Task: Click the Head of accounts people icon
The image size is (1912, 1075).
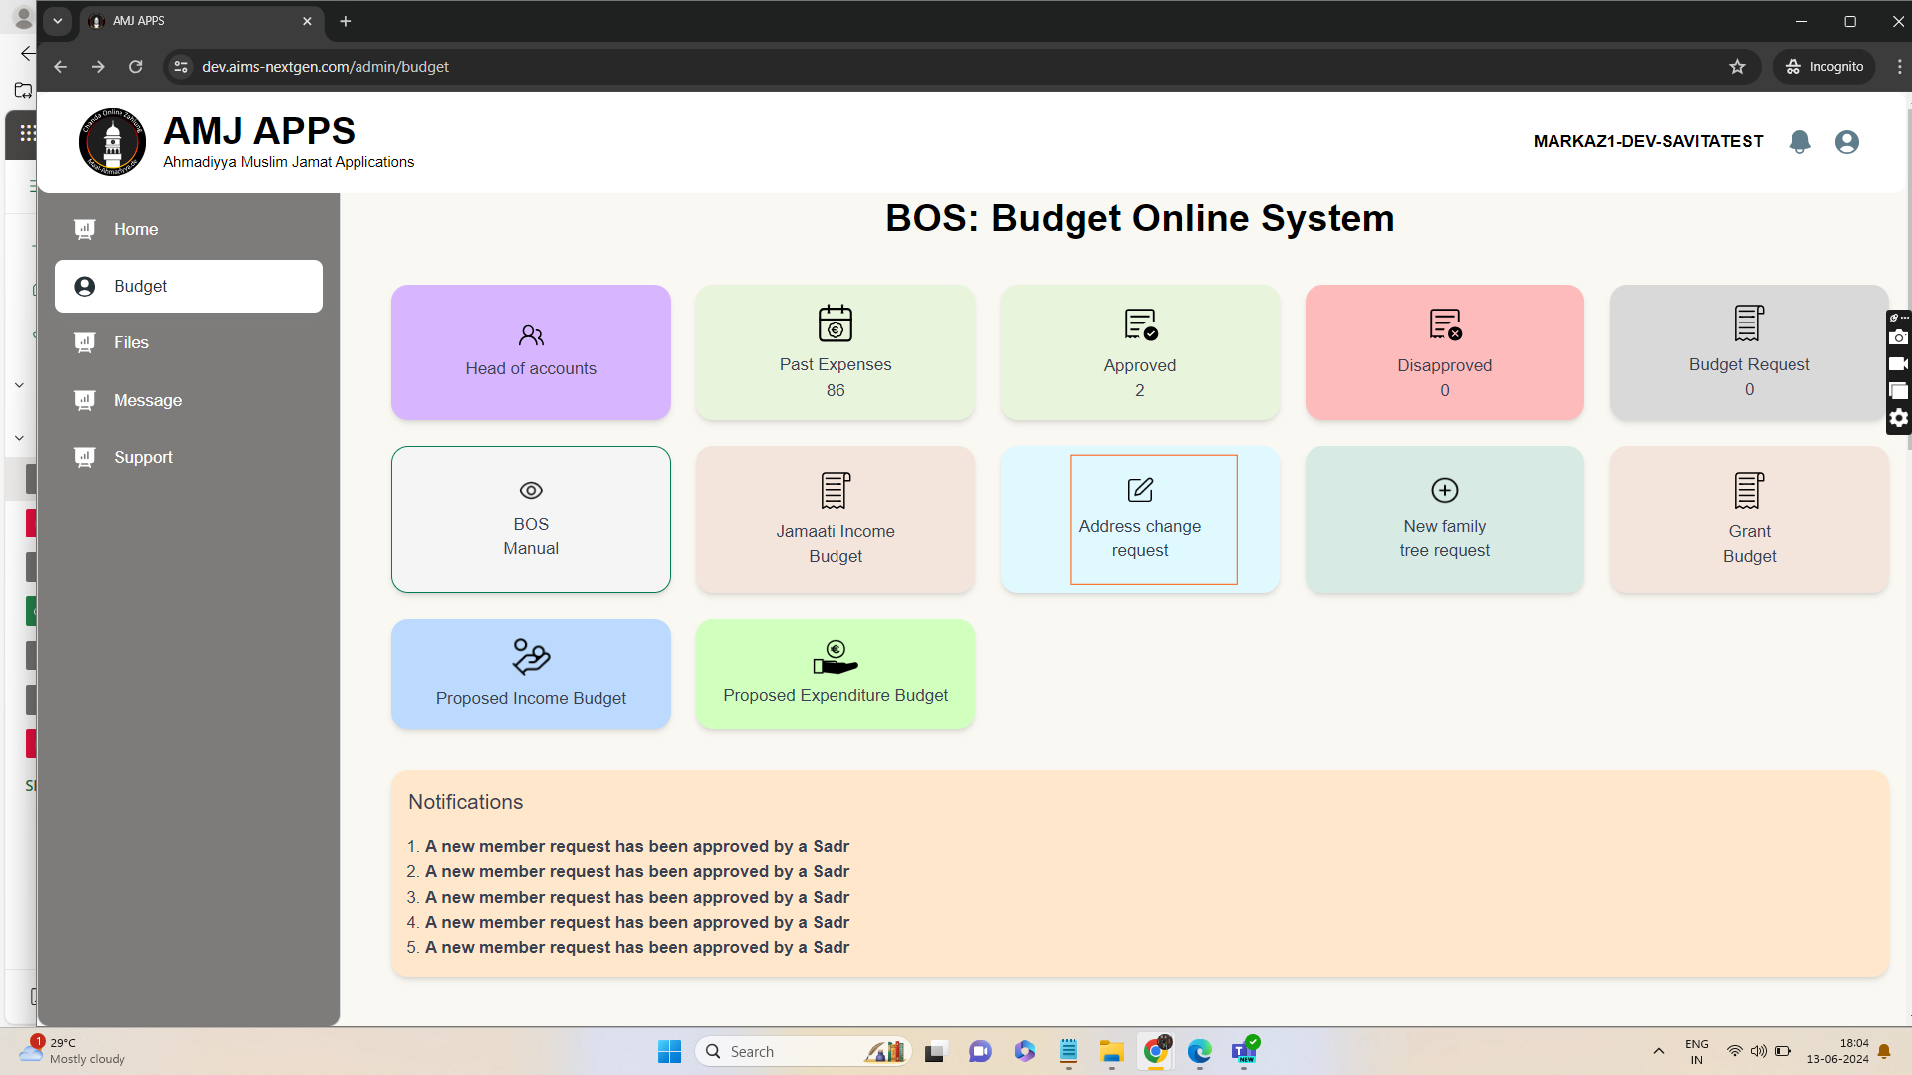Action: click(531, 335)
